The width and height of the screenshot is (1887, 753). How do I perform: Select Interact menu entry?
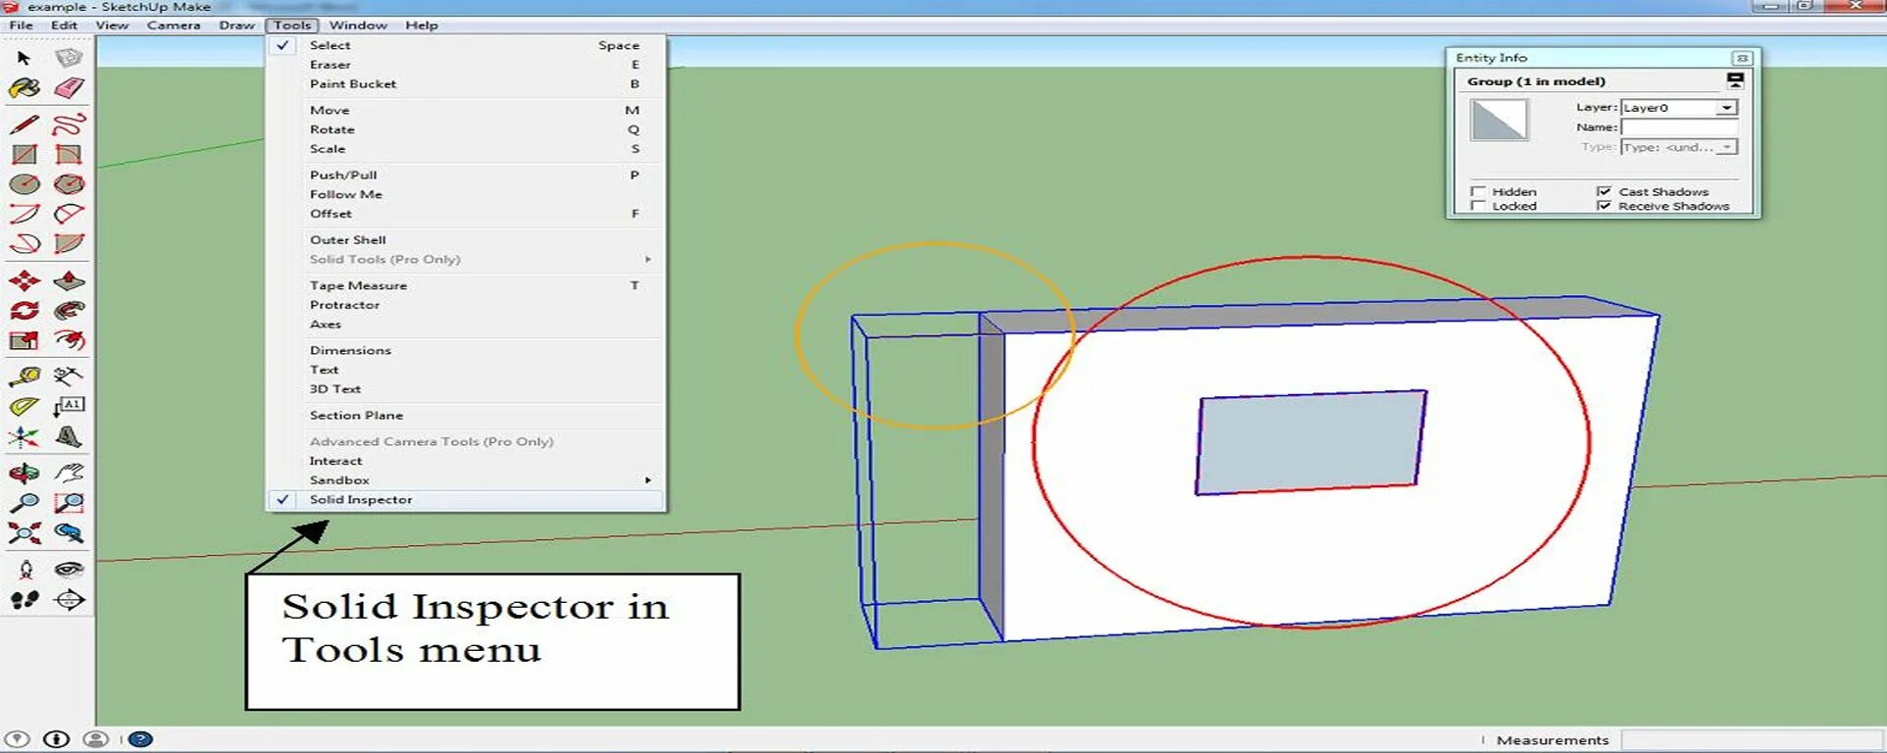click(x=465, y=461)
